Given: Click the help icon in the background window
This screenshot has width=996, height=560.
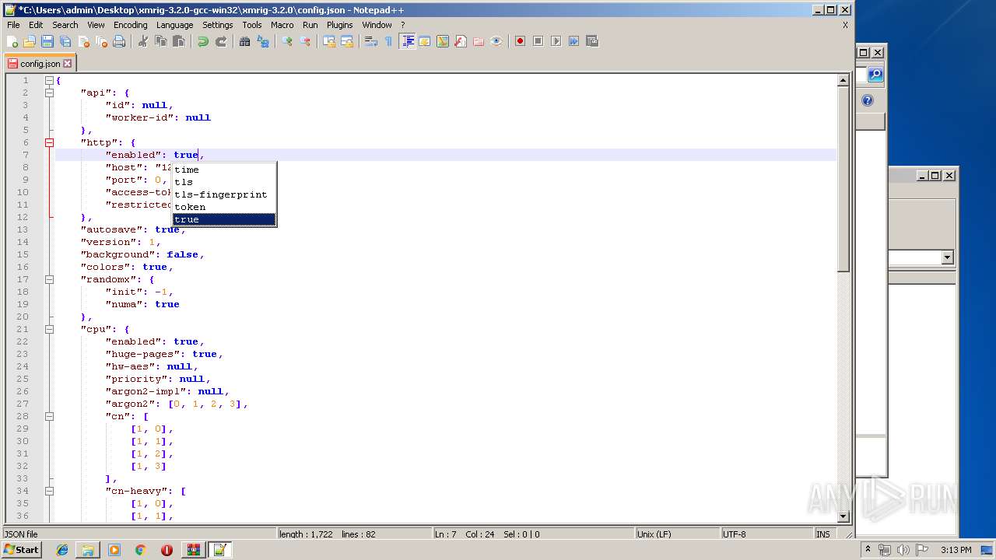Looking at the screenshot, I should tap(868, 100).
